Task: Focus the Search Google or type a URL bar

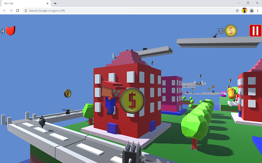Action: pos(129,11)
